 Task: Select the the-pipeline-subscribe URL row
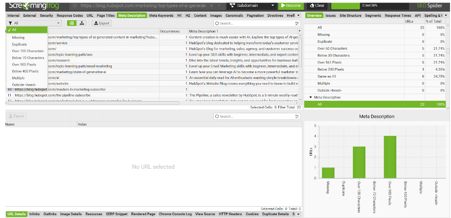point(152,95)
